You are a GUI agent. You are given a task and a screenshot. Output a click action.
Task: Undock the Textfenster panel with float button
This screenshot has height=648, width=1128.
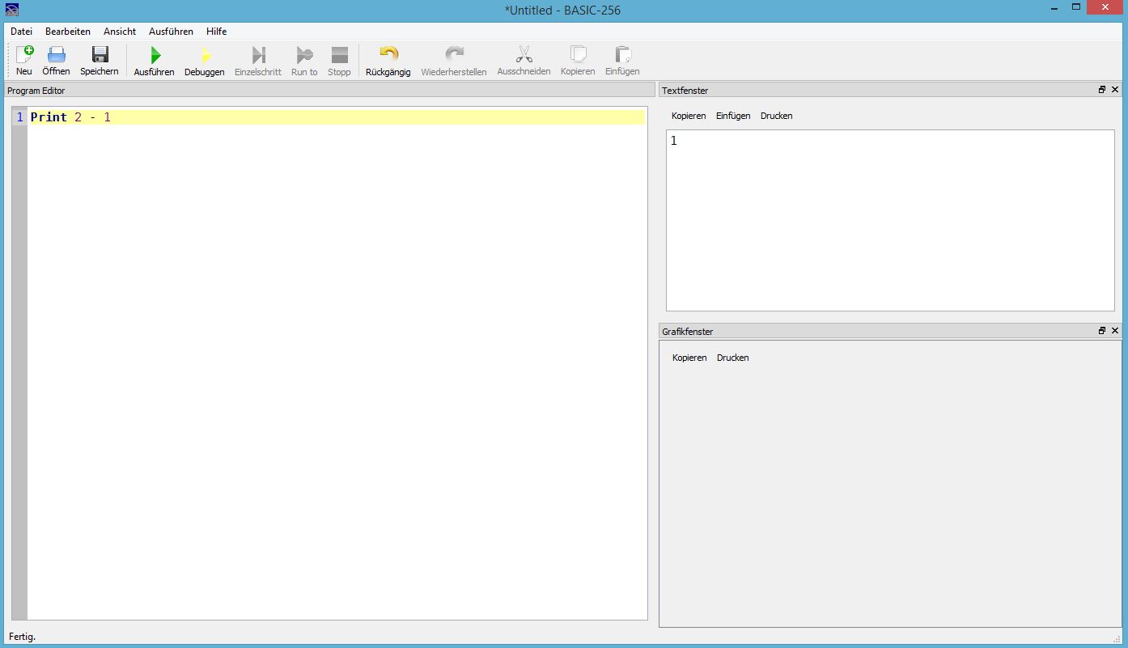1102,90
